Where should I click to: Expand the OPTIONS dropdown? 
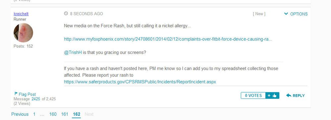(x=296, y=14)
